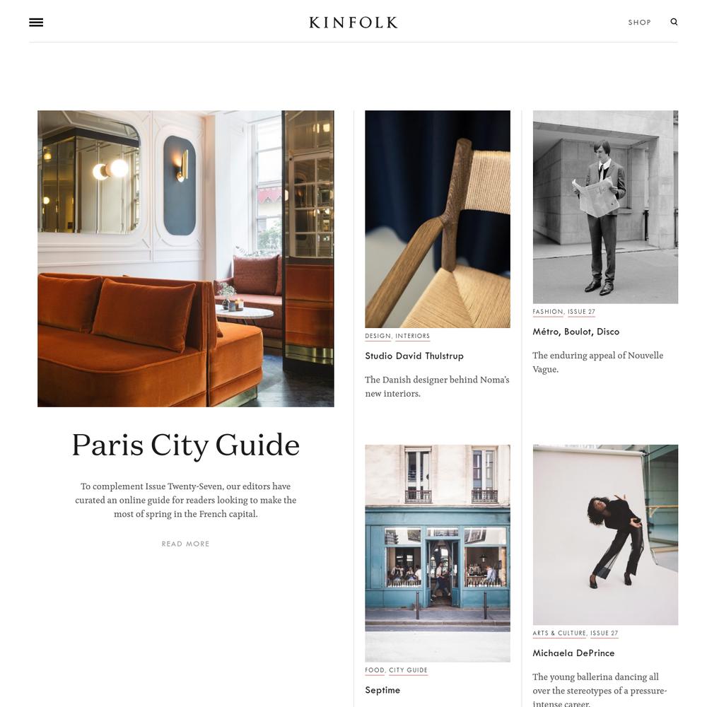707x707 pixels.
Task: Select the Fashion category tag
Action: pyautogui.click(x=548, y=312)
